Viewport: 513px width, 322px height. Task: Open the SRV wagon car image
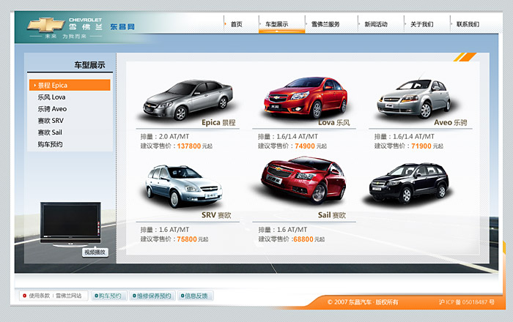[x=183, y=186]
